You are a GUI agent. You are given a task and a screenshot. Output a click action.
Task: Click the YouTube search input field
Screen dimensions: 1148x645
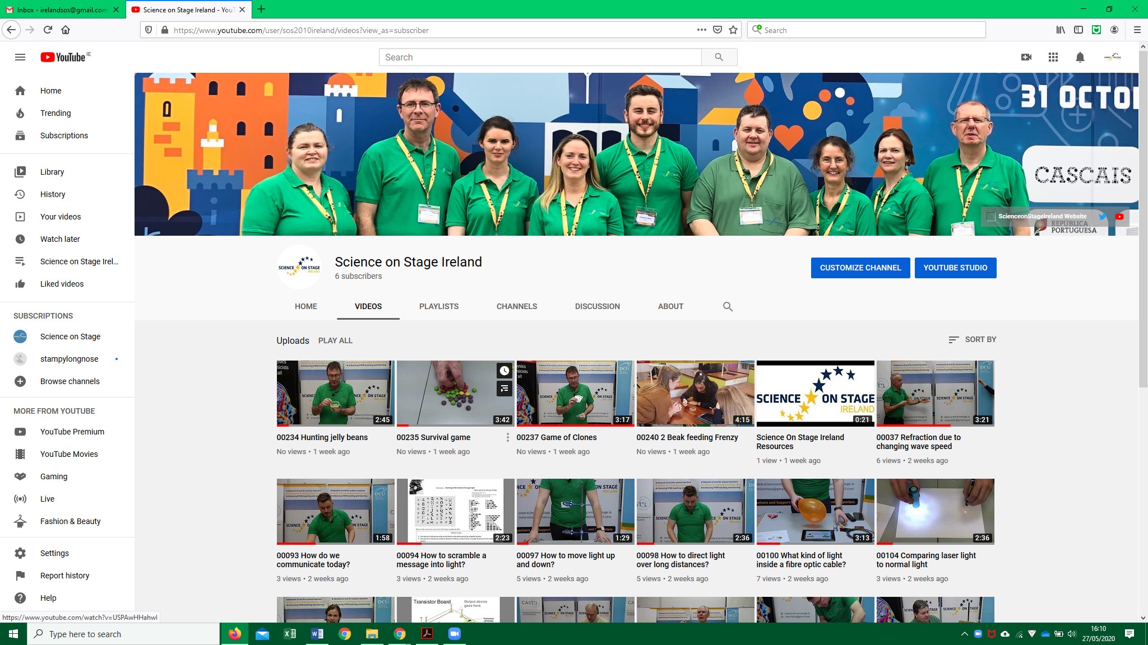(x=540, y=57)
